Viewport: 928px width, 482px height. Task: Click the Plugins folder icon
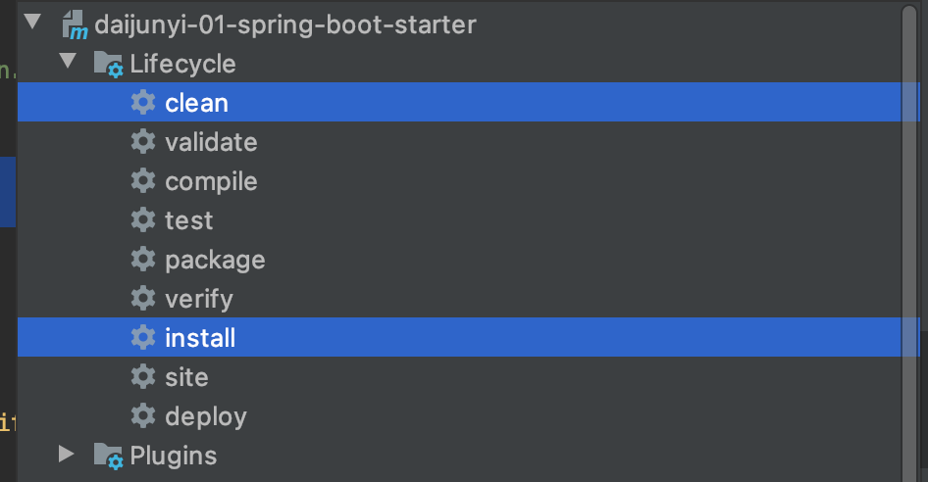(108, 455)
